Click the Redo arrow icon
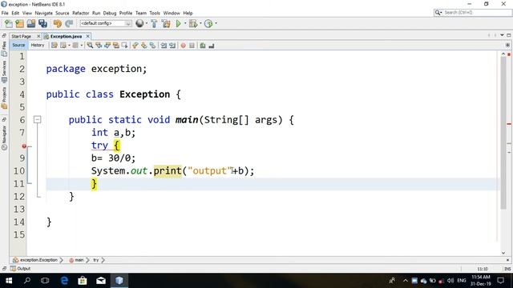513x288 pixels. click(69, 23)
